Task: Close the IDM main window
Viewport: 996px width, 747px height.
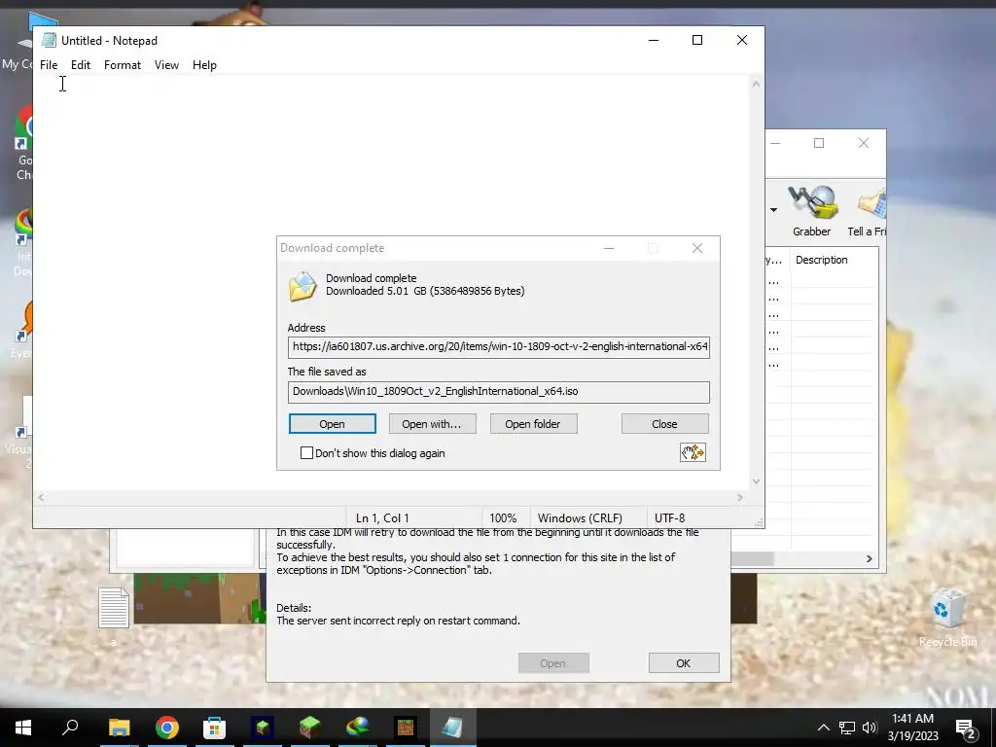Action: coord(864,143)
